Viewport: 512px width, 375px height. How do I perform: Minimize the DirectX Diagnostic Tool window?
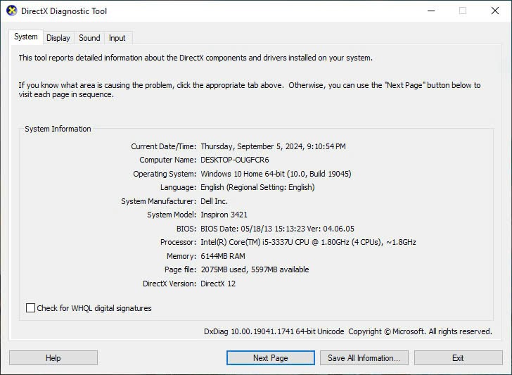pyautogui.click(x=430, y=11)
